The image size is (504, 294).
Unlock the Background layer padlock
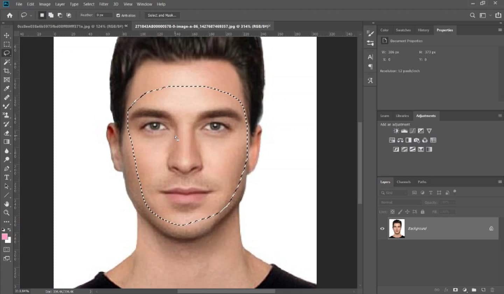tap(491, 228)
